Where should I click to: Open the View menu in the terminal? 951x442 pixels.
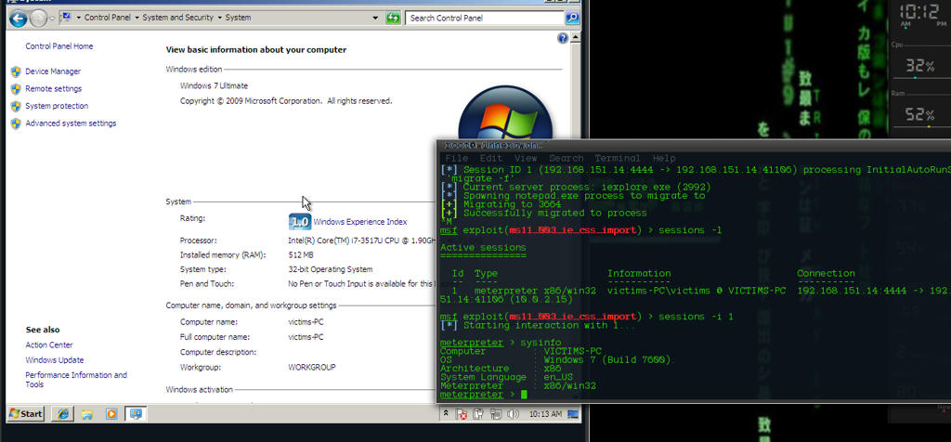(x=526, y=158)
